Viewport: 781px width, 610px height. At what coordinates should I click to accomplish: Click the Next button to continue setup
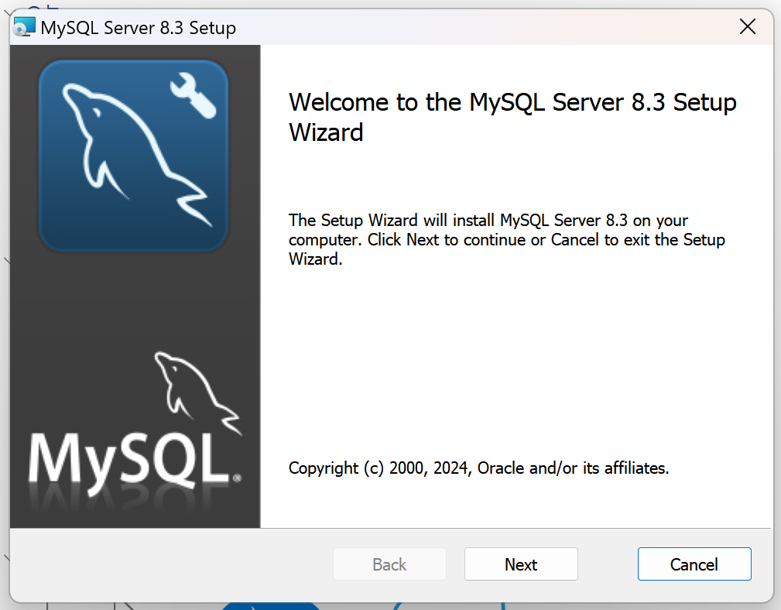tap(521, 564)
